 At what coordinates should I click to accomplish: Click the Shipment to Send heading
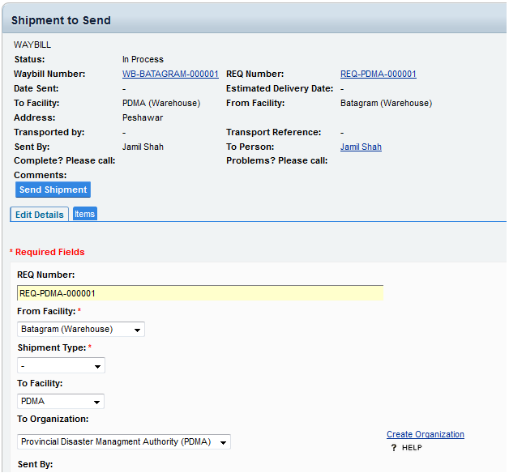coord(62,20)
